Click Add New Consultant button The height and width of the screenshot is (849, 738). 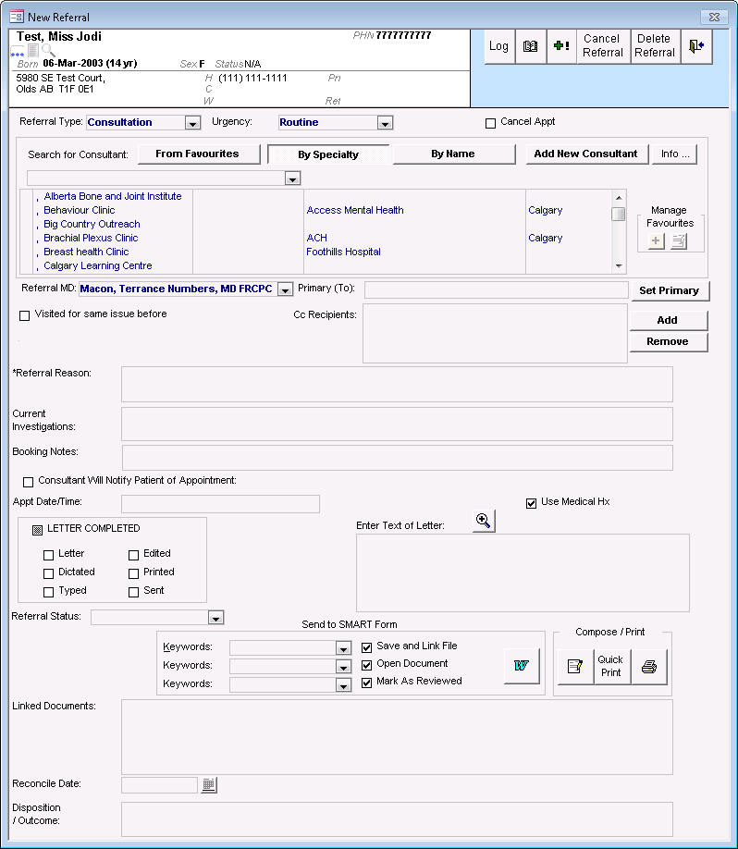pyautogui.click(x=586, y=154)
